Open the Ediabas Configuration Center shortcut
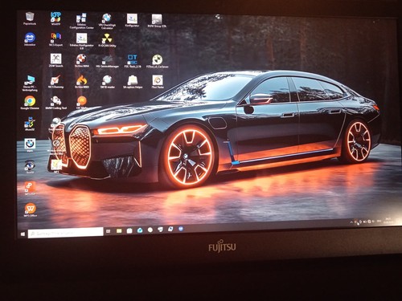The height and width of the screenshot is (301, 402). click(x=81, y=21)
